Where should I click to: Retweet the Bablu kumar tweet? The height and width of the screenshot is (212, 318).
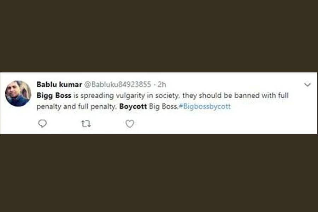point(86,124)
